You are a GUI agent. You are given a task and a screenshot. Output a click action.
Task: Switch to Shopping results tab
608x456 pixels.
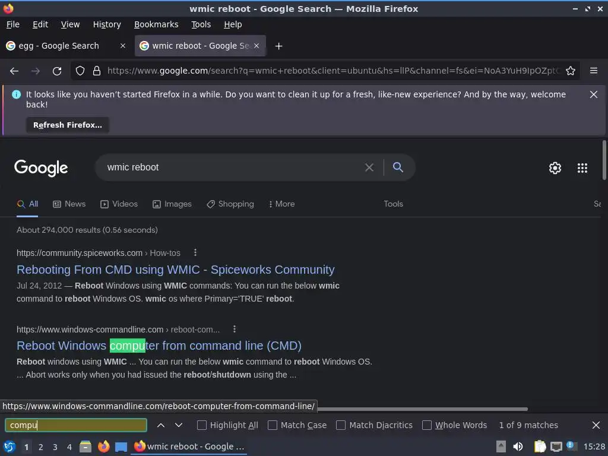point(230,204)
